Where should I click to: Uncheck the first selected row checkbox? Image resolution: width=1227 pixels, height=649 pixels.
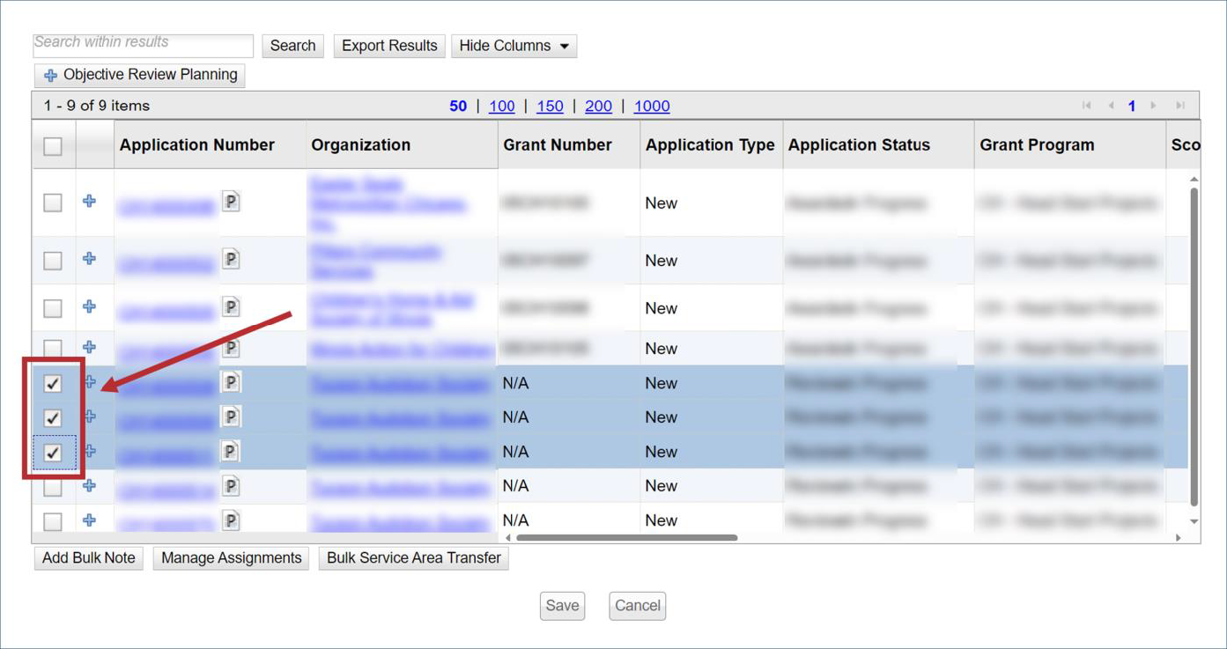[x=53, y=383]
